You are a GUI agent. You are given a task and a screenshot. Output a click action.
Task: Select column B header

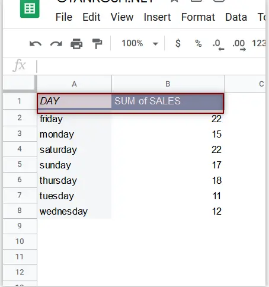click(x=168, y=84)
